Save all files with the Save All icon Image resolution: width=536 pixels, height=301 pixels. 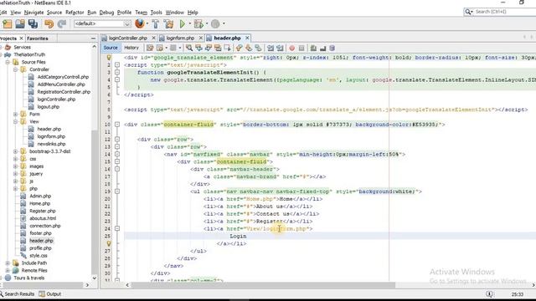[x=33, y=23]
